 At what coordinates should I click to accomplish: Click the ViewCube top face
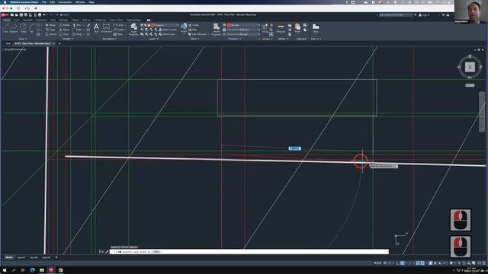coord(470,67)
